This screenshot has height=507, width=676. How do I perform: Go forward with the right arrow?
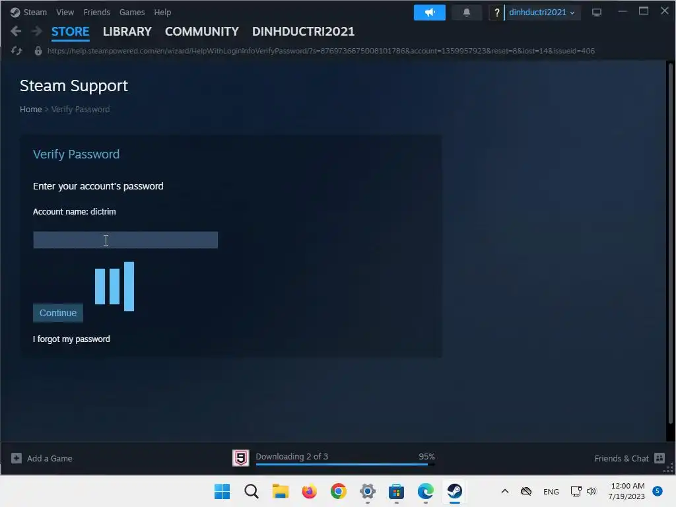coord(37,31)
